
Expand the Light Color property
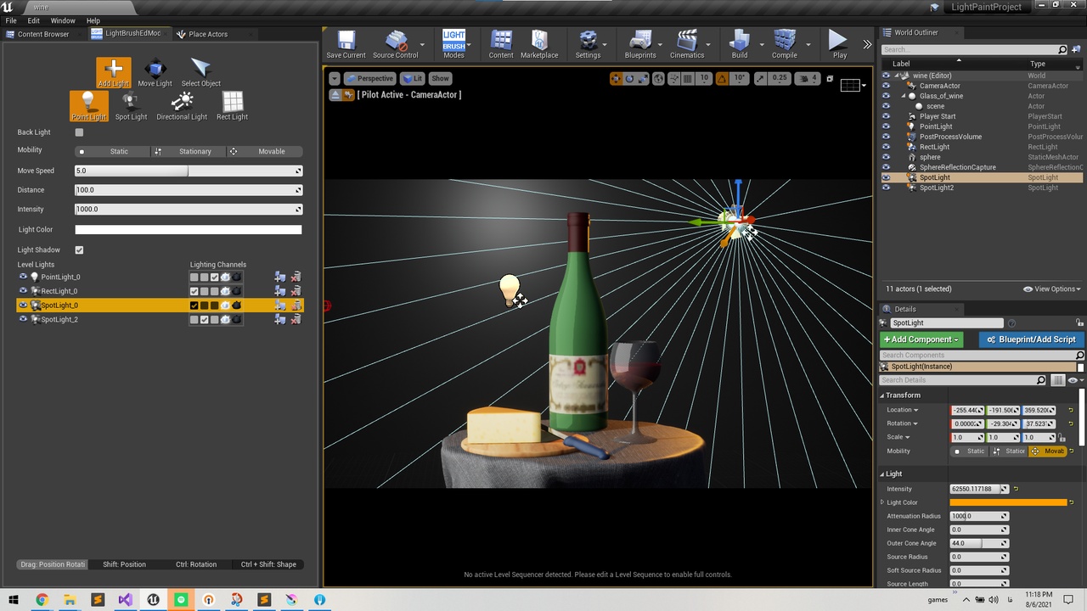(882, 502)
